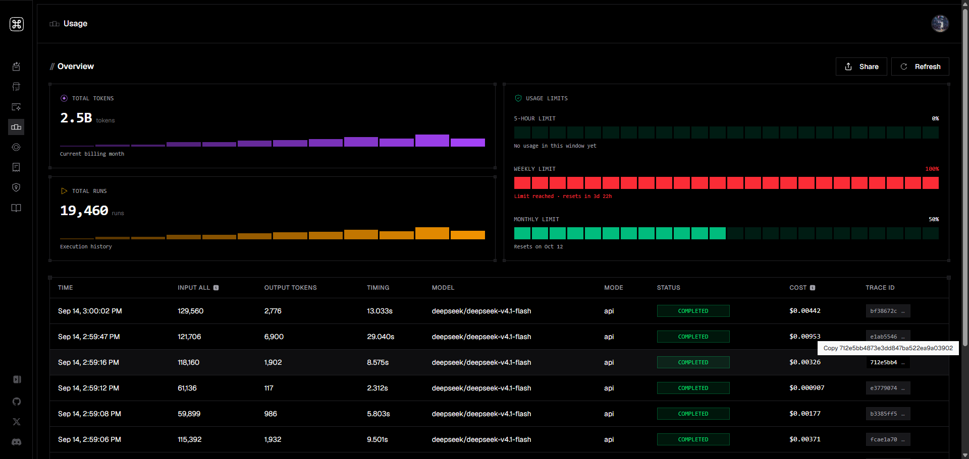Image resolution: width=969 pixels, height=459 pixels.
Task: Open the GitHub link icon
Action: coord(17,402)
